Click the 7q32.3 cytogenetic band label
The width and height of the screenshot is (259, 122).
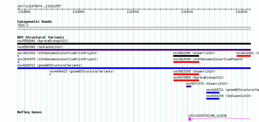tap(23, 25)
